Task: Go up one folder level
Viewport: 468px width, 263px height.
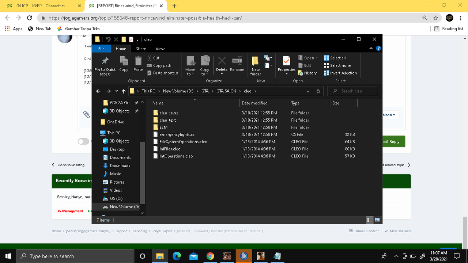Action: point(124,91)
